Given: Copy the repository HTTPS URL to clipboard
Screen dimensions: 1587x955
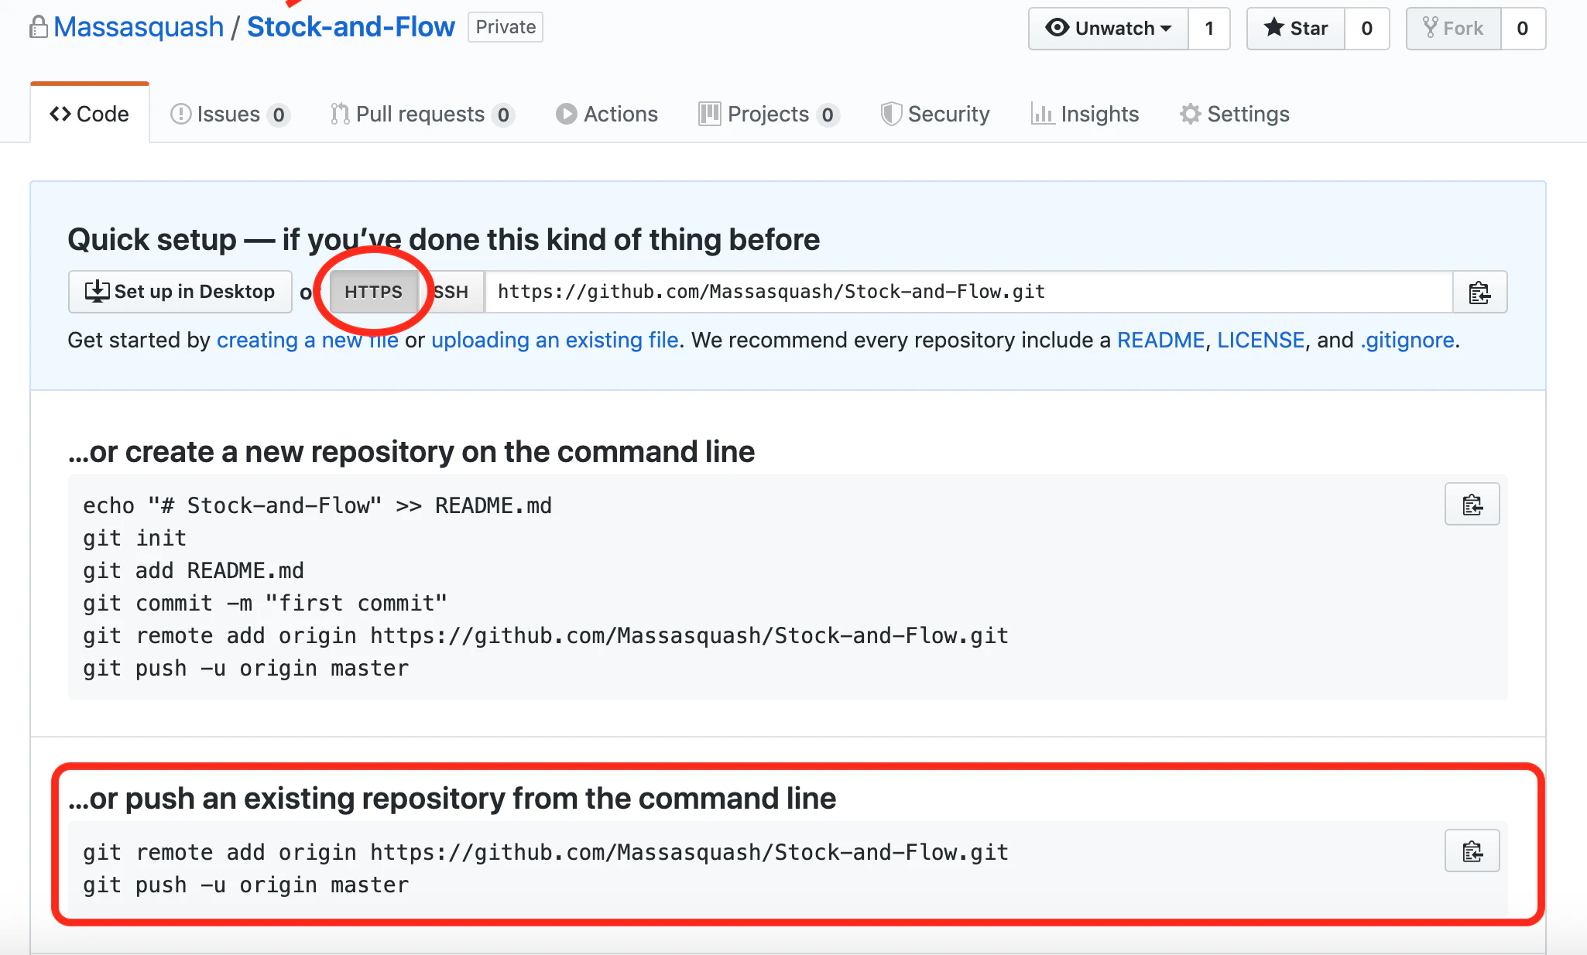Looking at the screenshot, I should 1479,292.
